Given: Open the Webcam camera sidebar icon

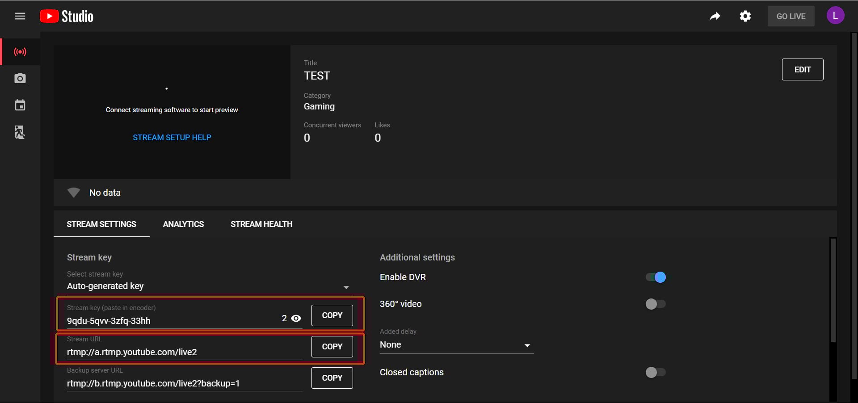Looking at the screenshot, I should point(20,79).
